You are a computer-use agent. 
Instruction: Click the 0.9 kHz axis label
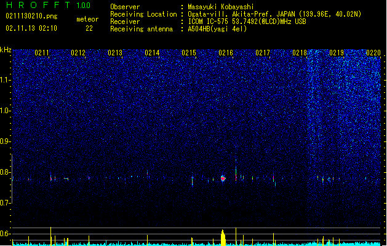pyautogui.click(x=6, y=141)
